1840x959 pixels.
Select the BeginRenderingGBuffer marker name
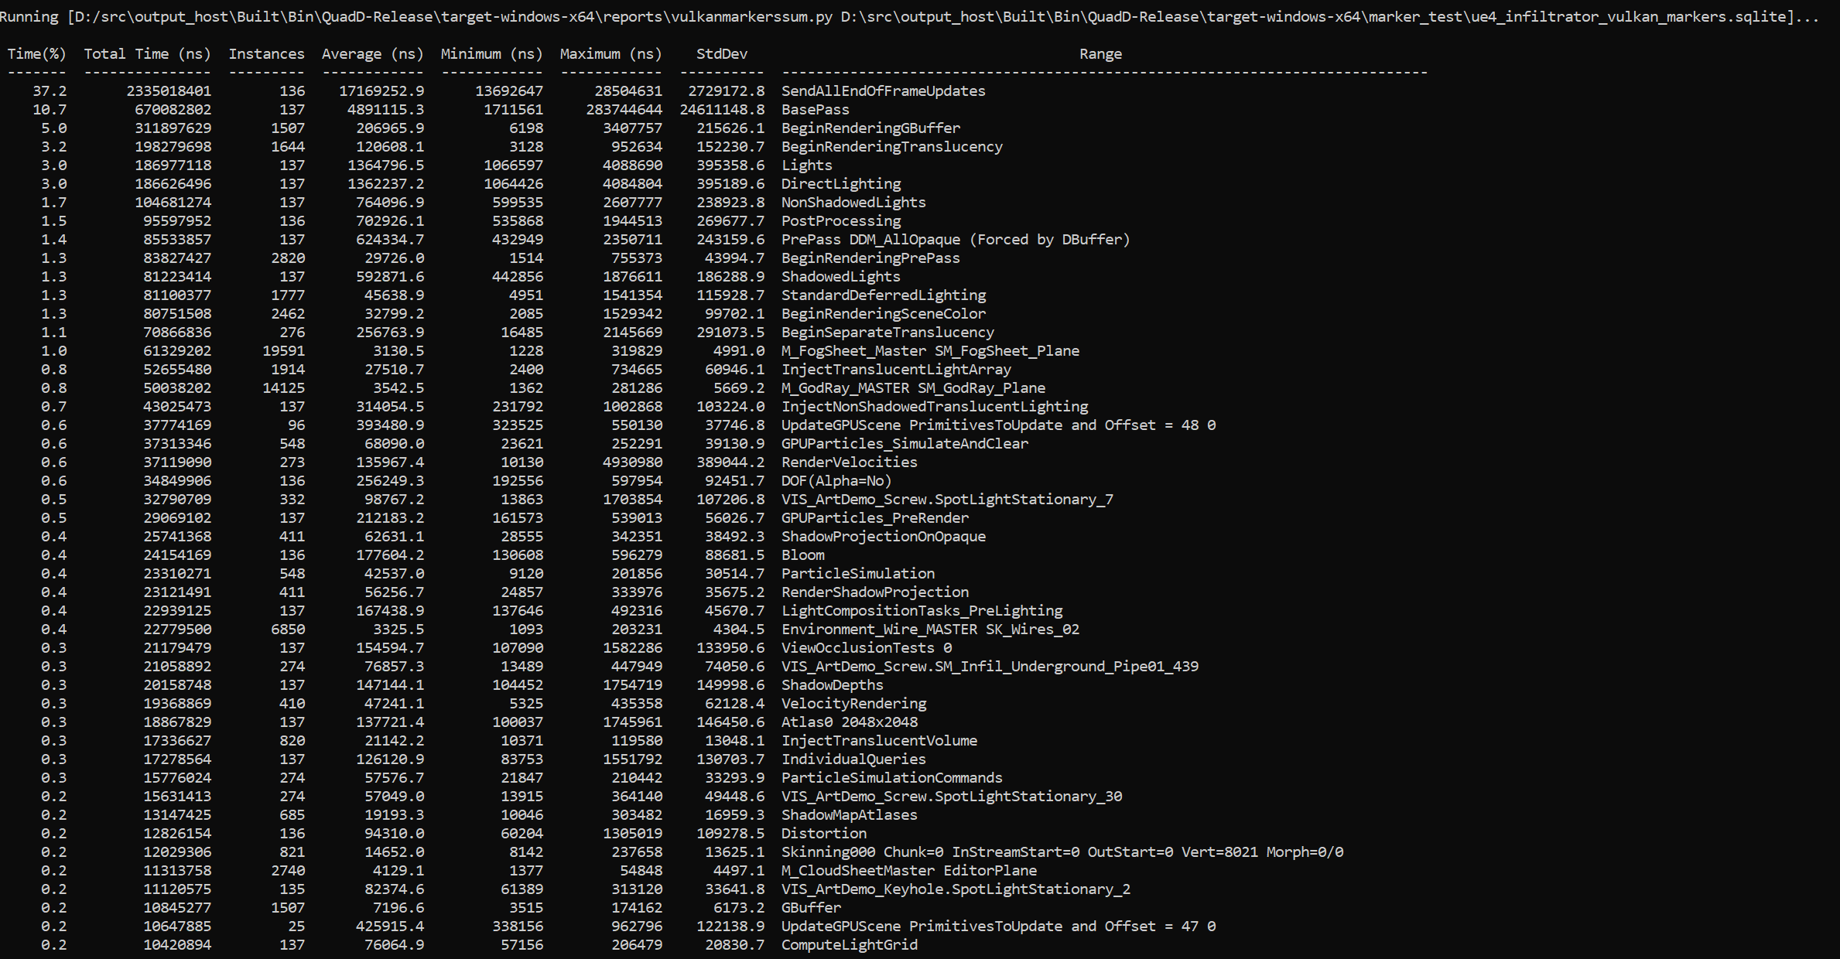coord(870,128)
